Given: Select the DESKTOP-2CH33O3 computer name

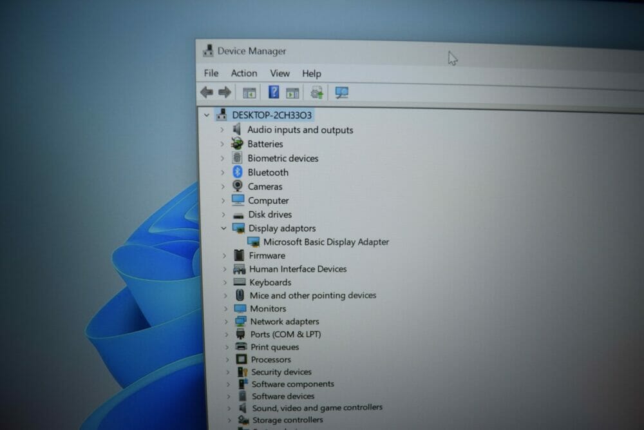Looking at the screenshot, I should coord(272,115).
